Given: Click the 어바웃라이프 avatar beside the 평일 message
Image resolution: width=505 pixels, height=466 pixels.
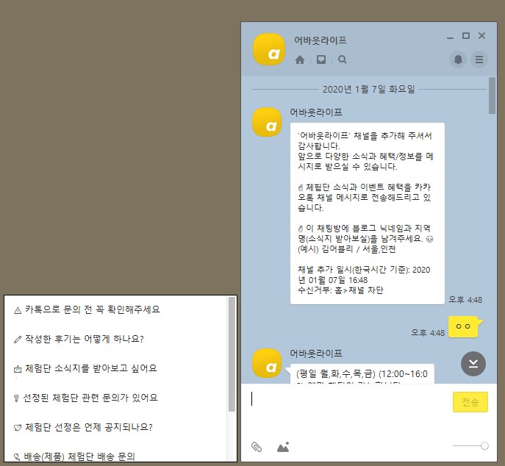Looking at the screenshot, I should (x=267, y=363).
